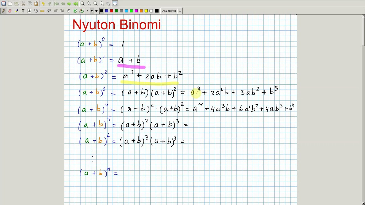Choose the Insert Image tool

click(x=29, y=11)
